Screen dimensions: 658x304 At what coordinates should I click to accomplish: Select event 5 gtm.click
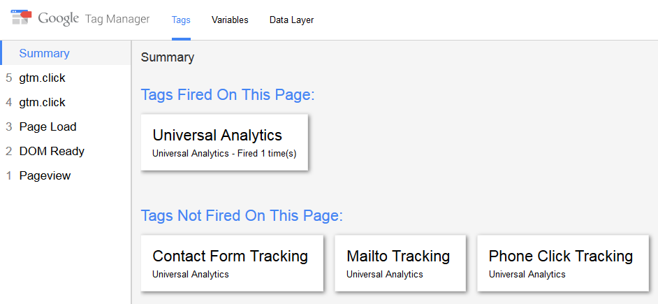click(66, 78)
